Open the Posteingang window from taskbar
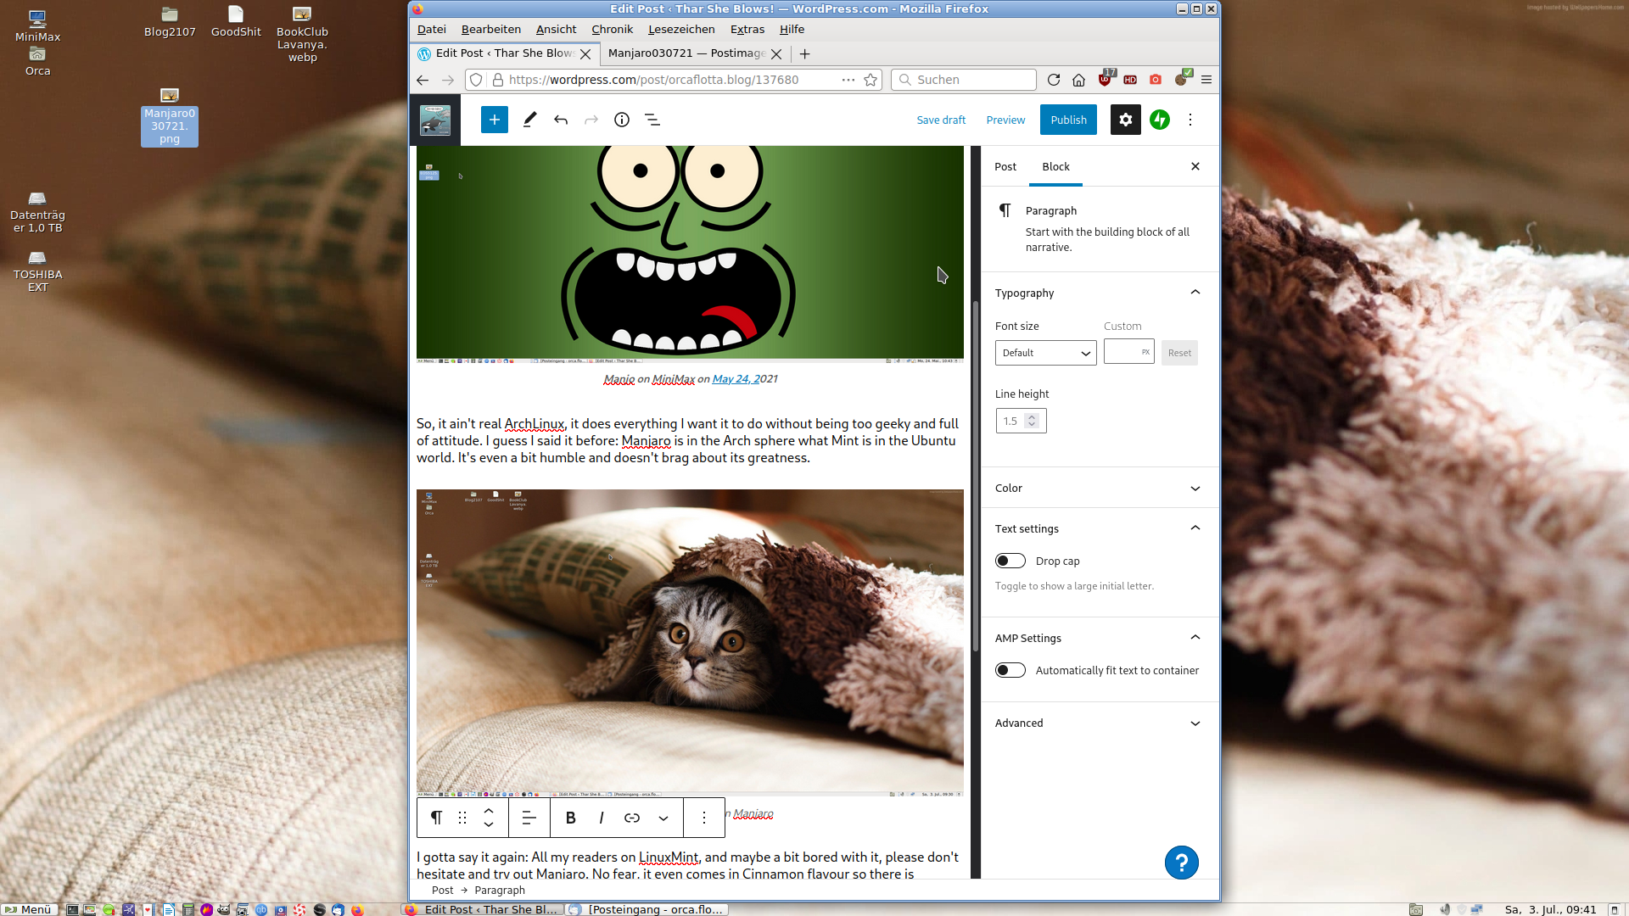 [x=647, y=909]
